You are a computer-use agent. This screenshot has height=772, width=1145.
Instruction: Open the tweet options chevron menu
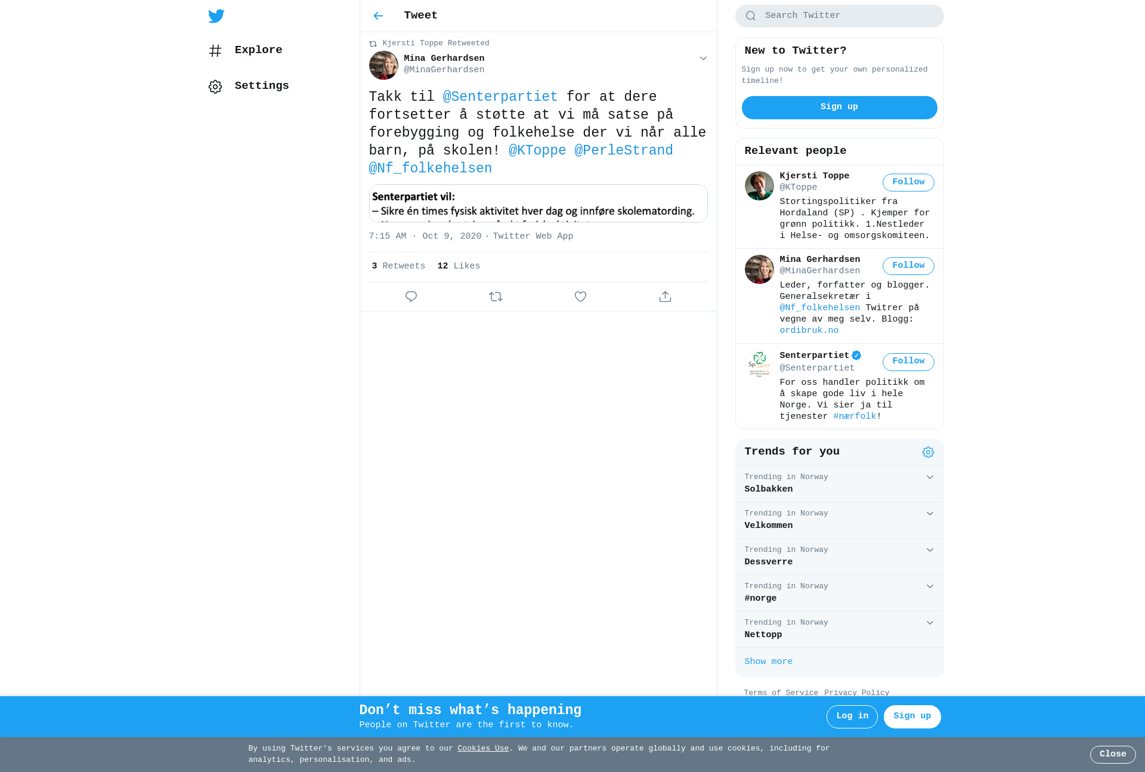point(703,58)
